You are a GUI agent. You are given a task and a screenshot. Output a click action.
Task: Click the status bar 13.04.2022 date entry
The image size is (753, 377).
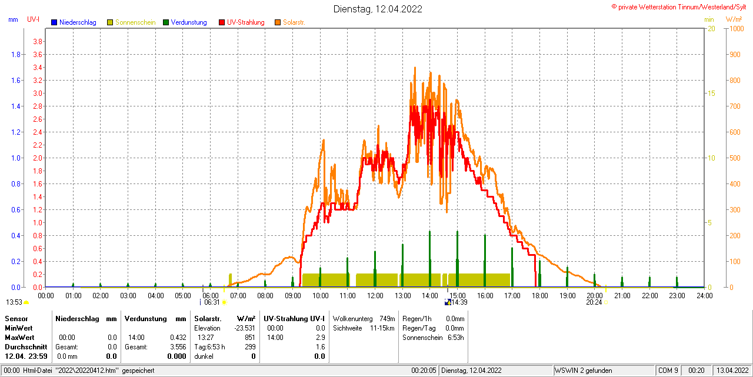coord(732,371)
